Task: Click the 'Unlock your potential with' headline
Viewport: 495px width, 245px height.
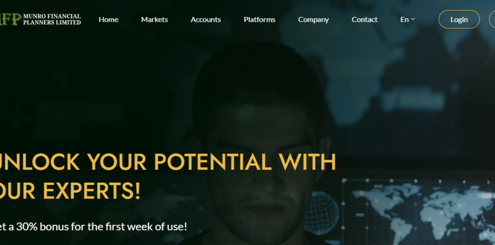Action: point(168,162)
